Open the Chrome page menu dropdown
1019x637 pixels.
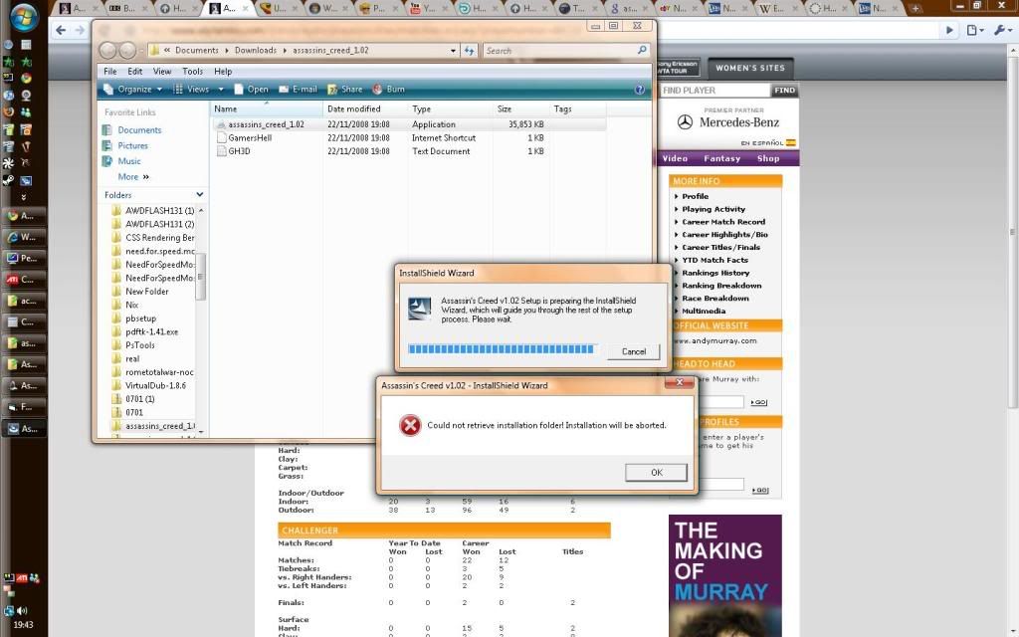(x=975, y=30)
